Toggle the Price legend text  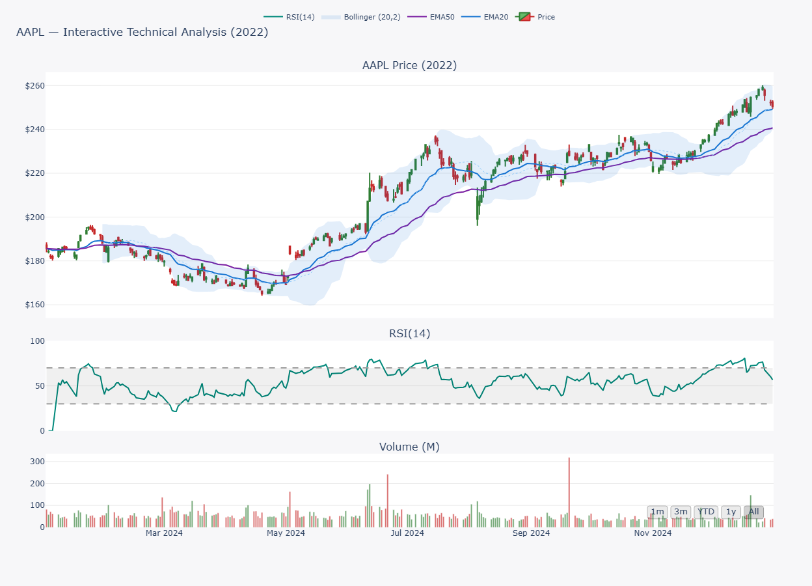pyautogui.click(x=546, y=17)
